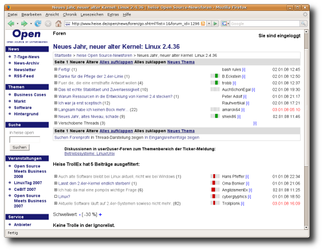Open user info [i] for shiek86
323x251 pixels.
coord(239,117)
